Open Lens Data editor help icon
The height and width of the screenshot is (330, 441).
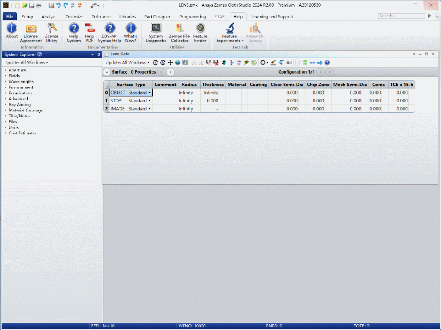pos(327,63)
